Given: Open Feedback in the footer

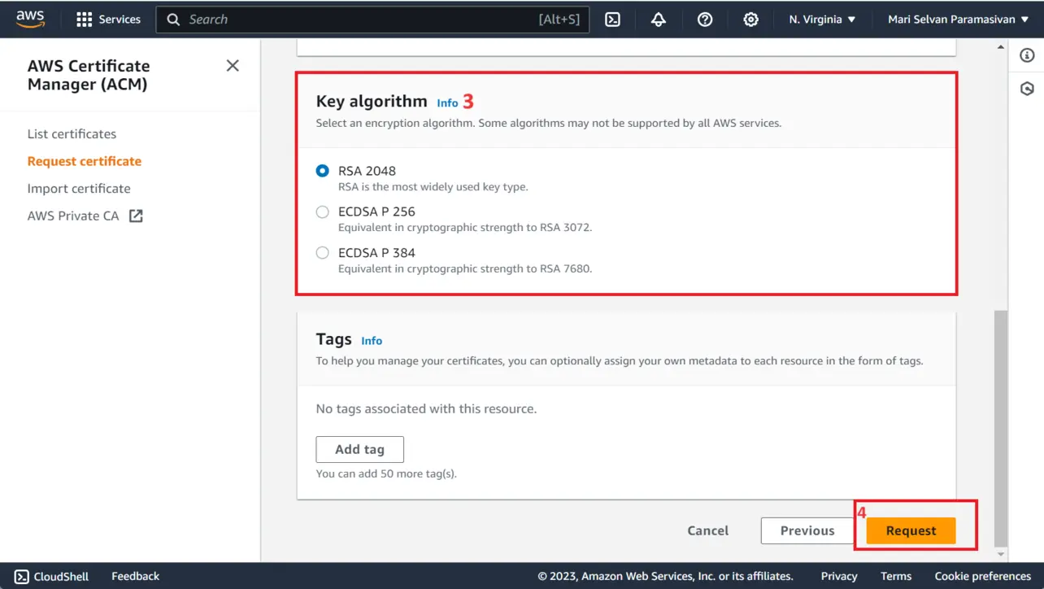Looking at the screenshot, I should [135, 576].
